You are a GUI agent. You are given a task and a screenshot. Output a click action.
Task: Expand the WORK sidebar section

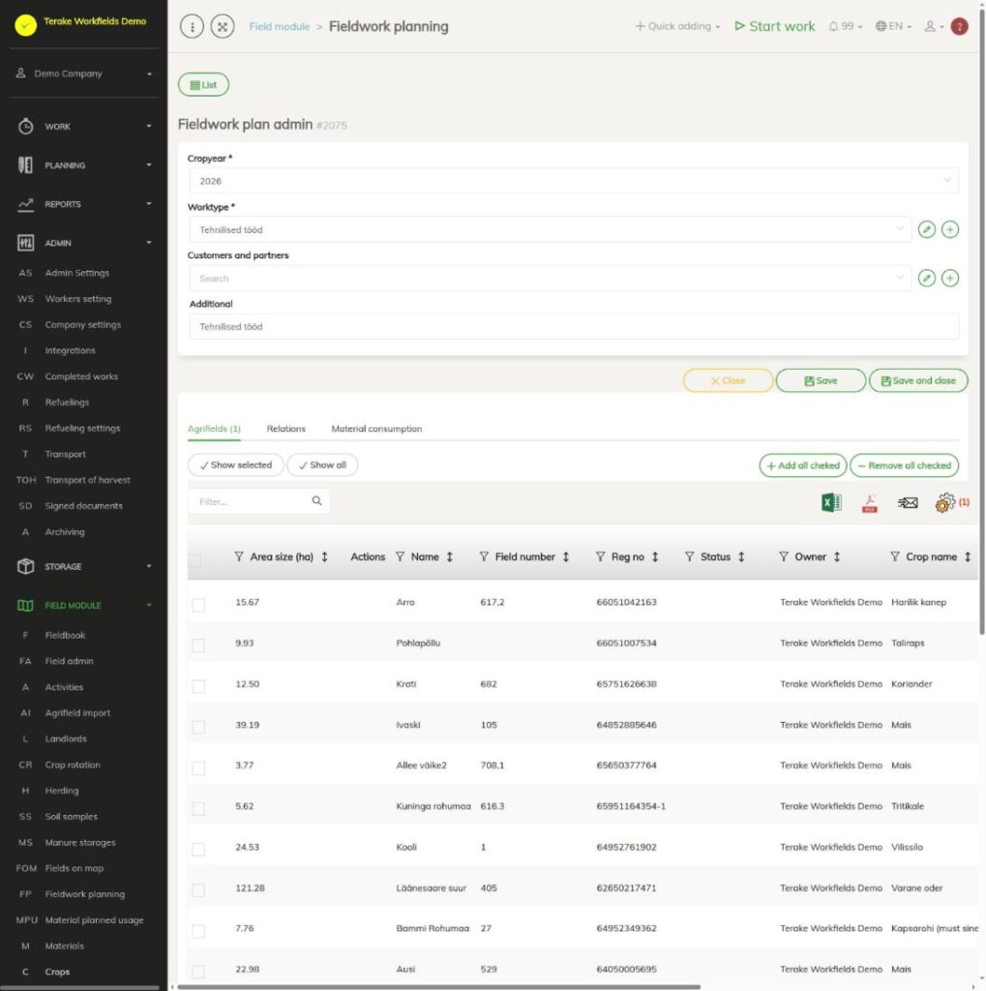tap(83, 127)
